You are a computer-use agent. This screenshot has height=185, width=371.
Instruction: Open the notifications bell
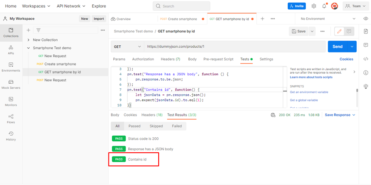tap(324, 6)
